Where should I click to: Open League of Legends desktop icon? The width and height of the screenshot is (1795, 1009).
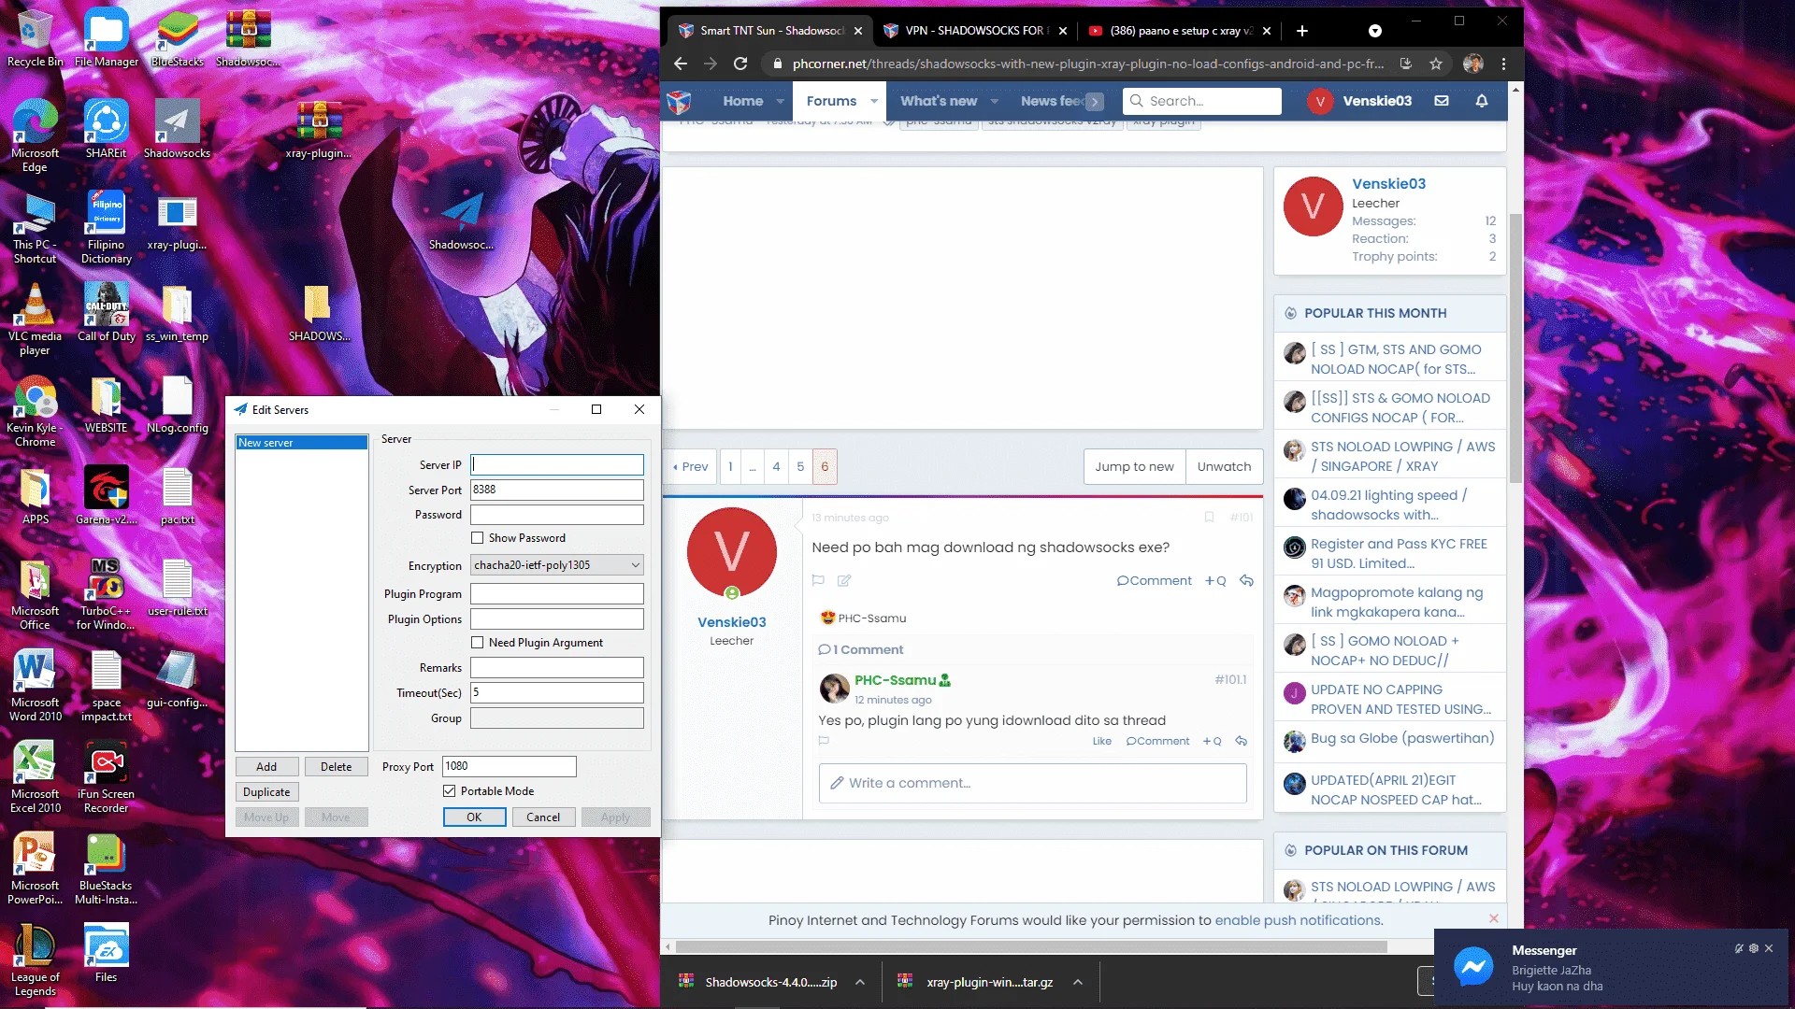(35, 960)
